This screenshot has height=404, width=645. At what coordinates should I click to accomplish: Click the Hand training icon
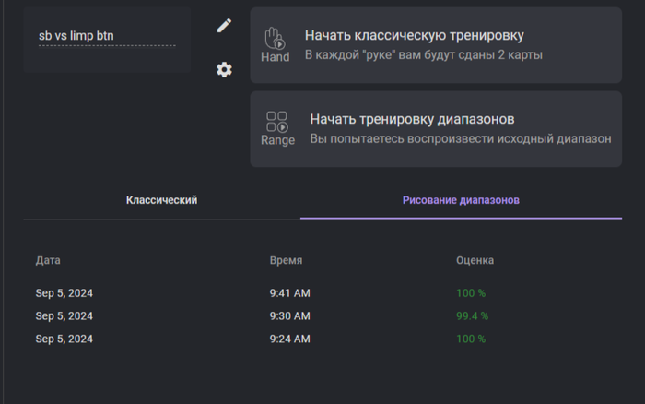tap(275, 43)
